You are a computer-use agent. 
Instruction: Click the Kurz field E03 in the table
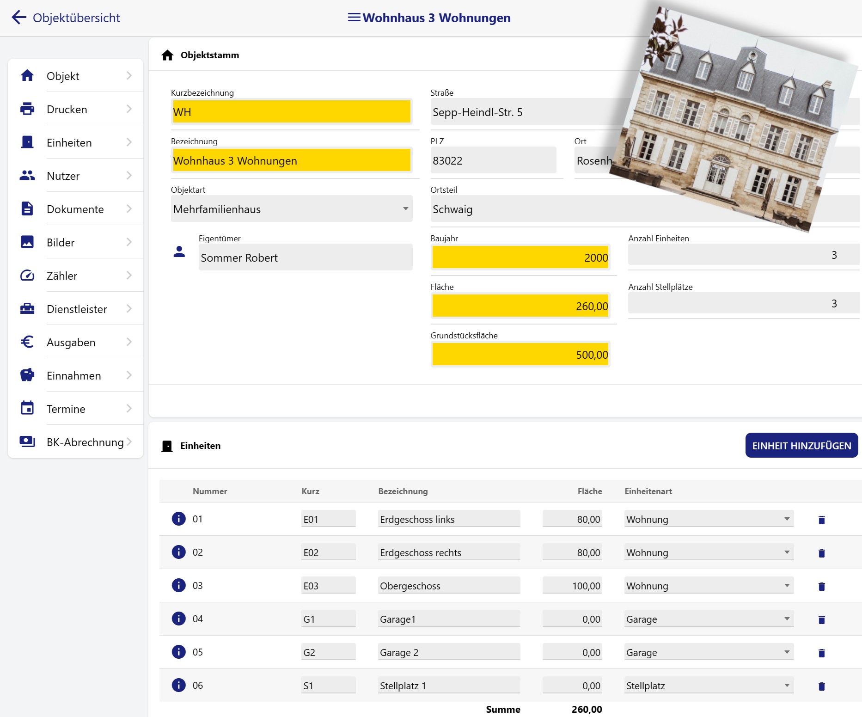(x=328, y=585)
